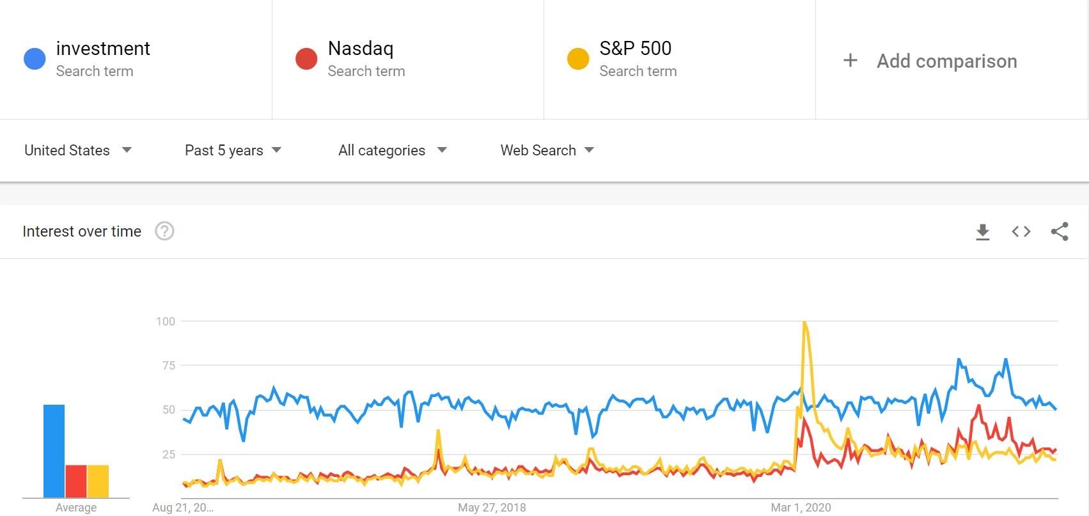This screenshot has height=516, width=1089.
Task: Click the blue investment average bar
Action: pyautogui.click(x=54, y=451)
